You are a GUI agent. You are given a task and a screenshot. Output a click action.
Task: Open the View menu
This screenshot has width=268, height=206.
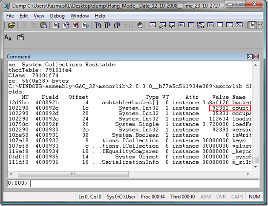coord(39,16)
